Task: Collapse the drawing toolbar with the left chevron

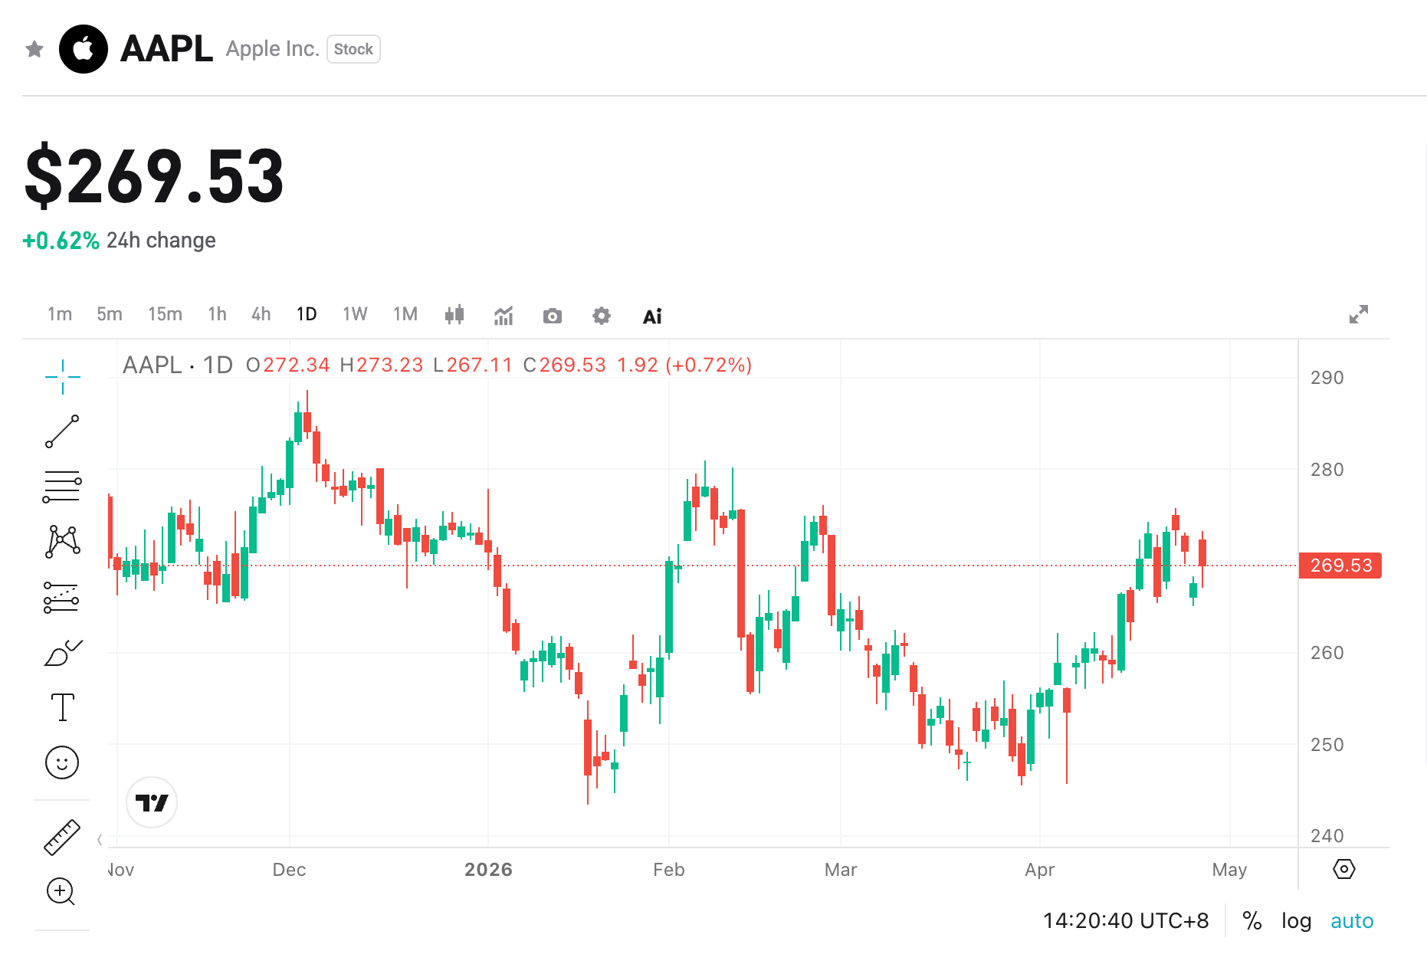Action: coord(100,839)
